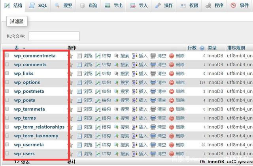
Task: Click 删除 icon in wp_commentmeta row
Action: click(x=172, y=56)
